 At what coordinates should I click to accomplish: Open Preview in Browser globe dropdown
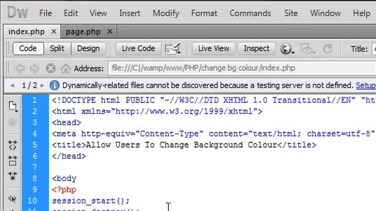pos(287,49)
